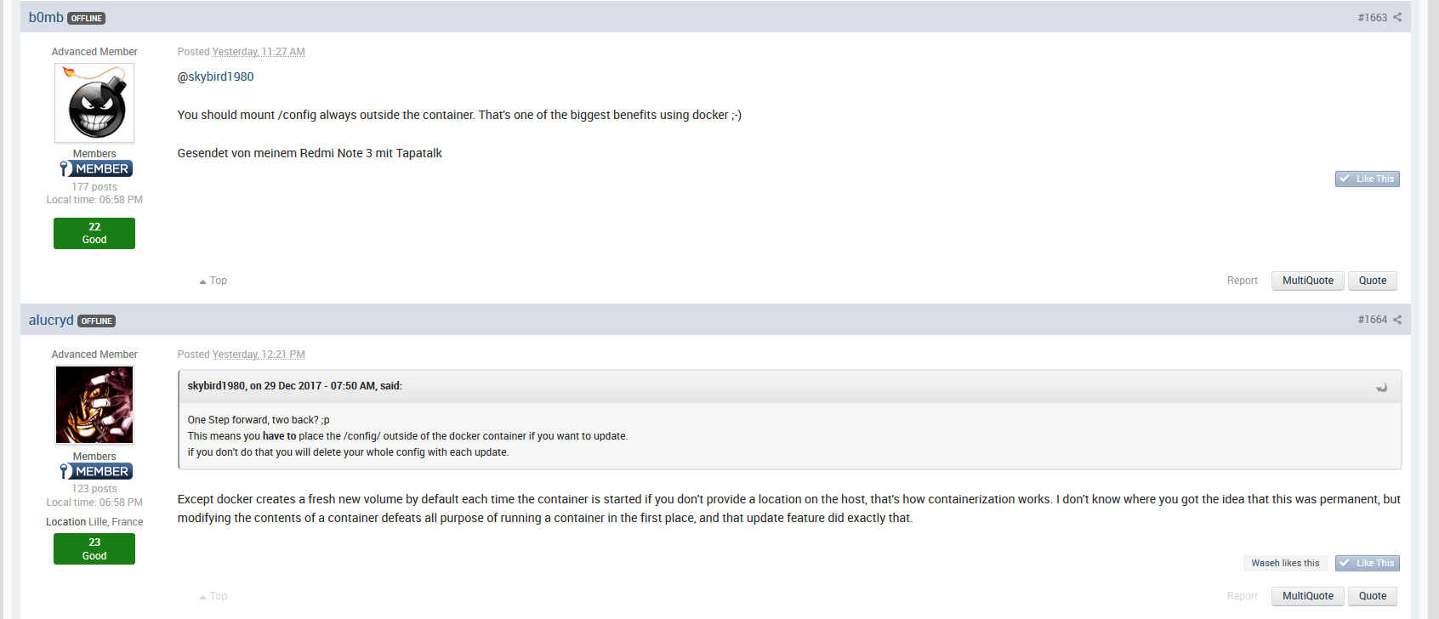The height and width of the screenshot is (619, 1439).
Task: Toggle MultiQuote on alucryd's post
Action: pos(1308,596)
